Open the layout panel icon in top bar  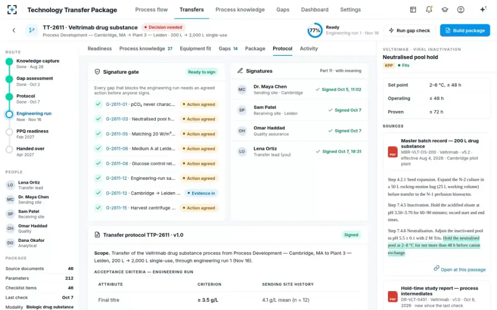click(413, 10)
